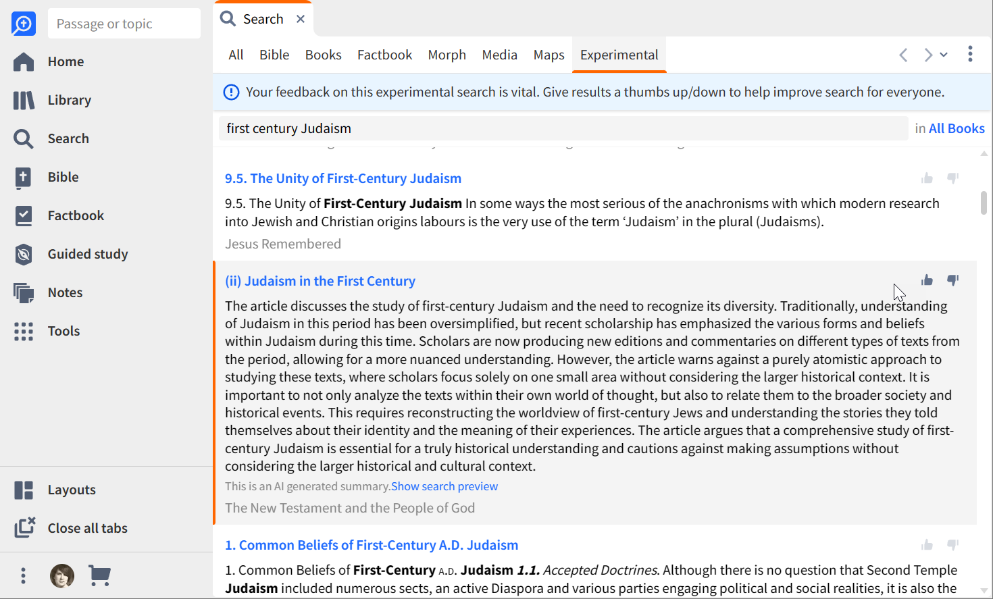Click the 'first century Judaism' search field

point(563,128)
